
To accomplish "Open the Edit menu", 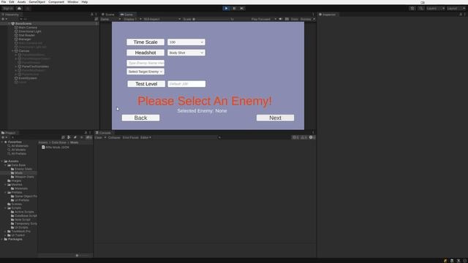I will pyautogui.click(x=12, y=1).
